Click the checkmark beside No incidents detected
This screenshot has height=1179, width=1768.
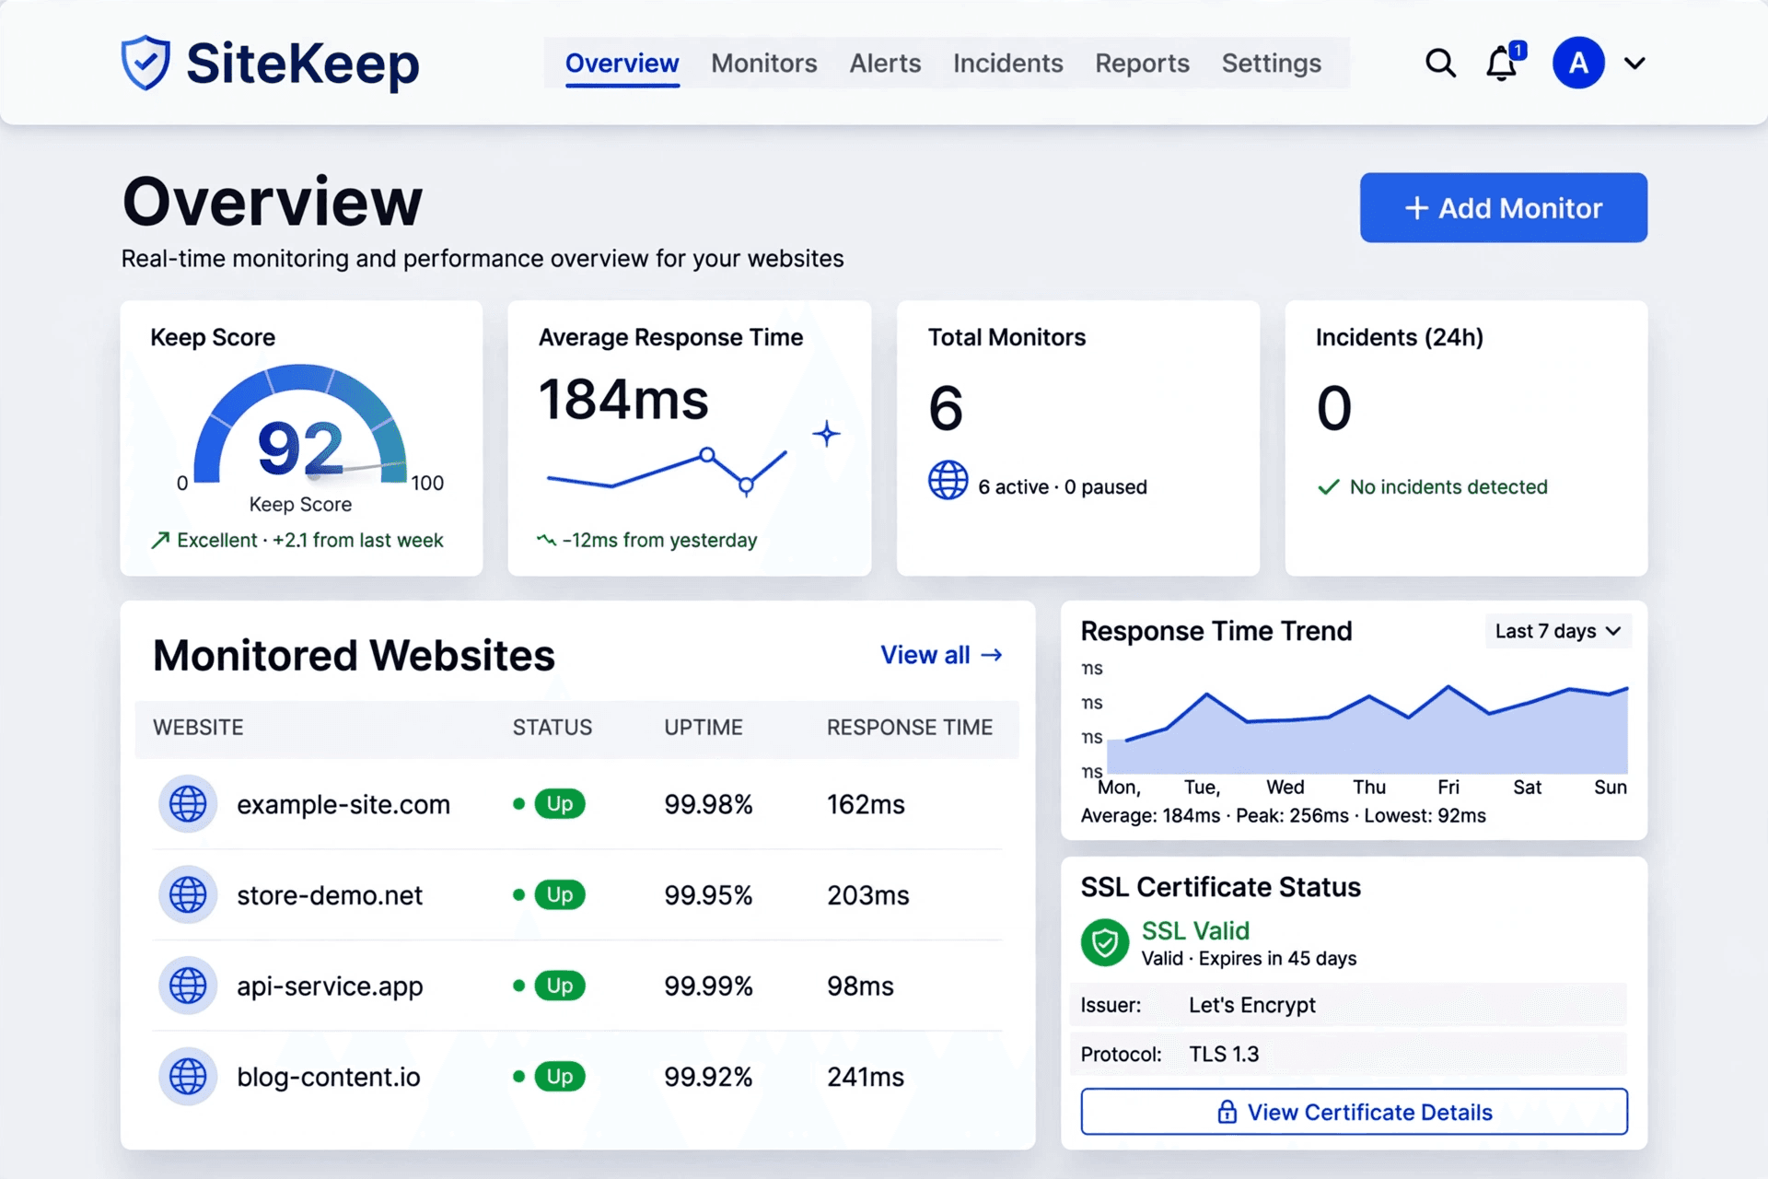[1328, 486]
